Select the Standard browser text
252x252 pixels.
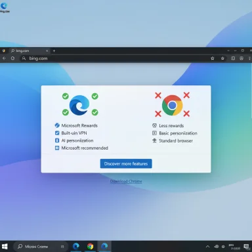[176, 140]
